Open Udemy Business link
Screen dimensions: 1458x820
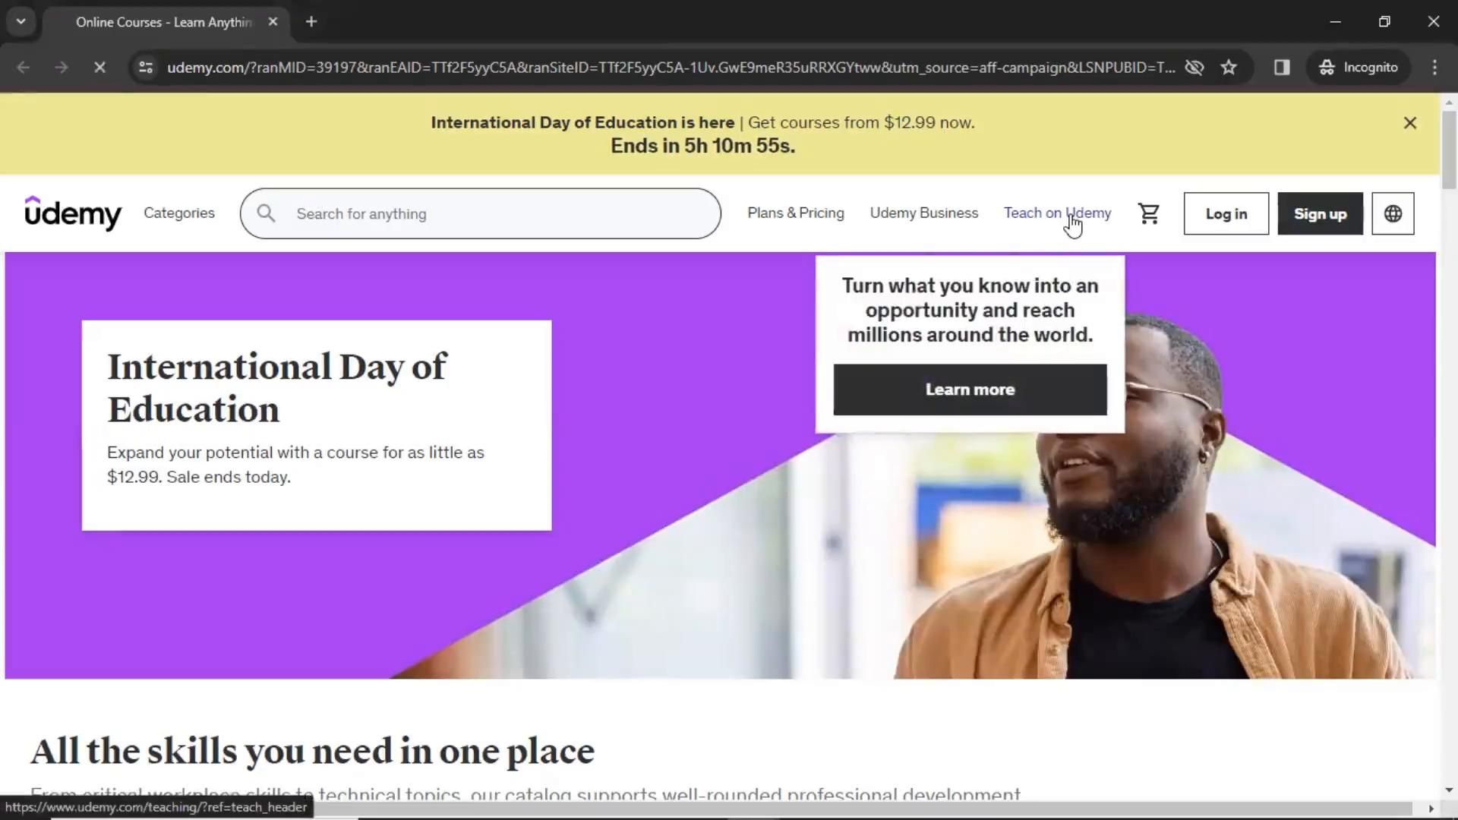coord(923,213)
